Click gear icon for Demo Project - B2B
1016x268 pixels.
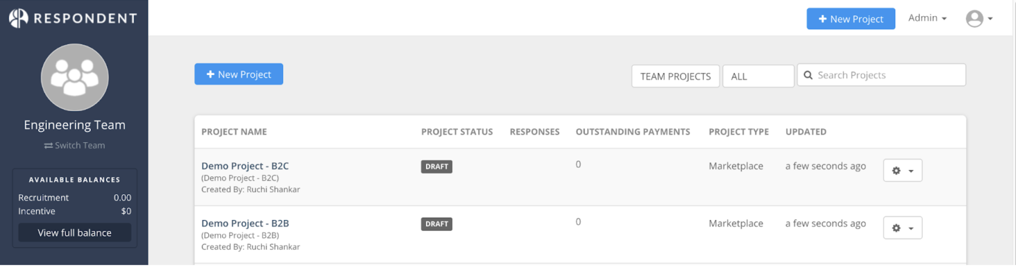[x=896, y=228]
